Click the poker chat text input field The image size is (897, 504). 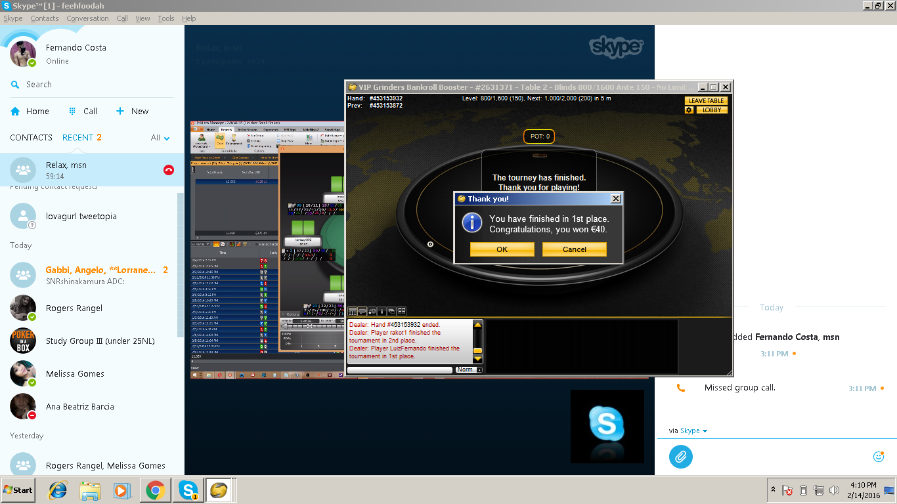tap(400, 369)
